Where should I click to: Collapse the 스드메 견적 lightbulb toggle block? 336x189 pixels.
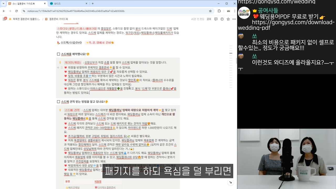click(60, 110)
